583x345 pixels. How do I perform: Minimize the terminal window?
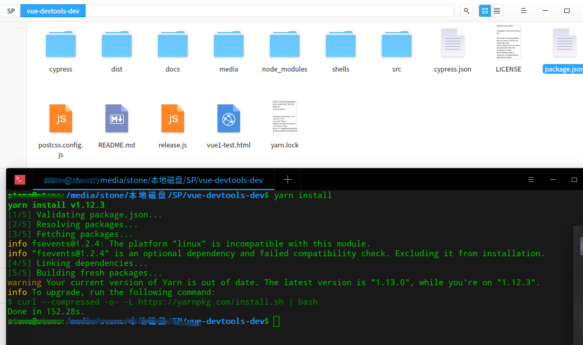click(x=553, y=180)
